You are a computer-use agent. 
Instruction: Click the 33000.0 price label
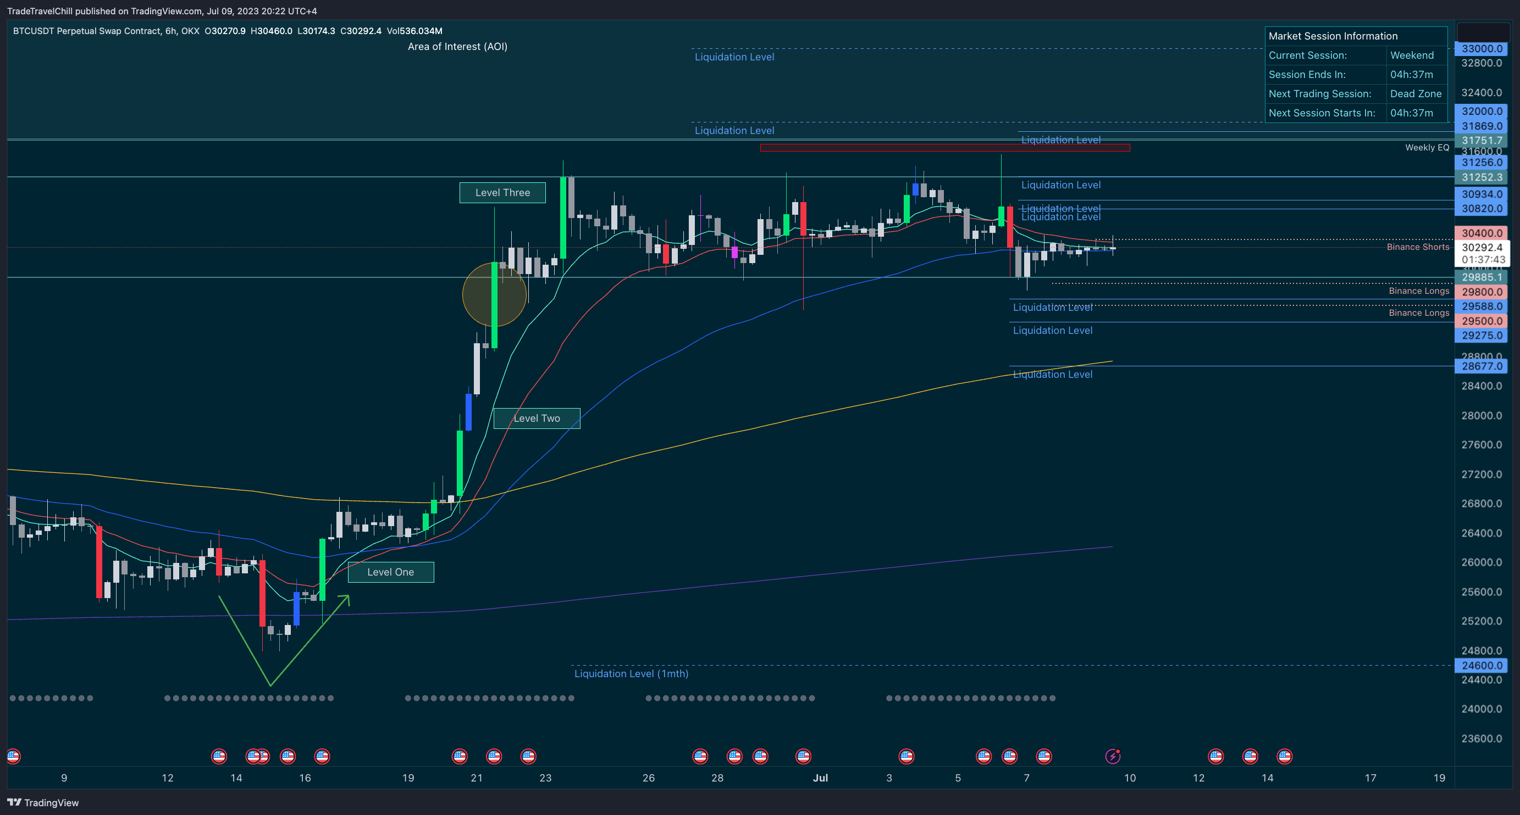point(1481,49)
